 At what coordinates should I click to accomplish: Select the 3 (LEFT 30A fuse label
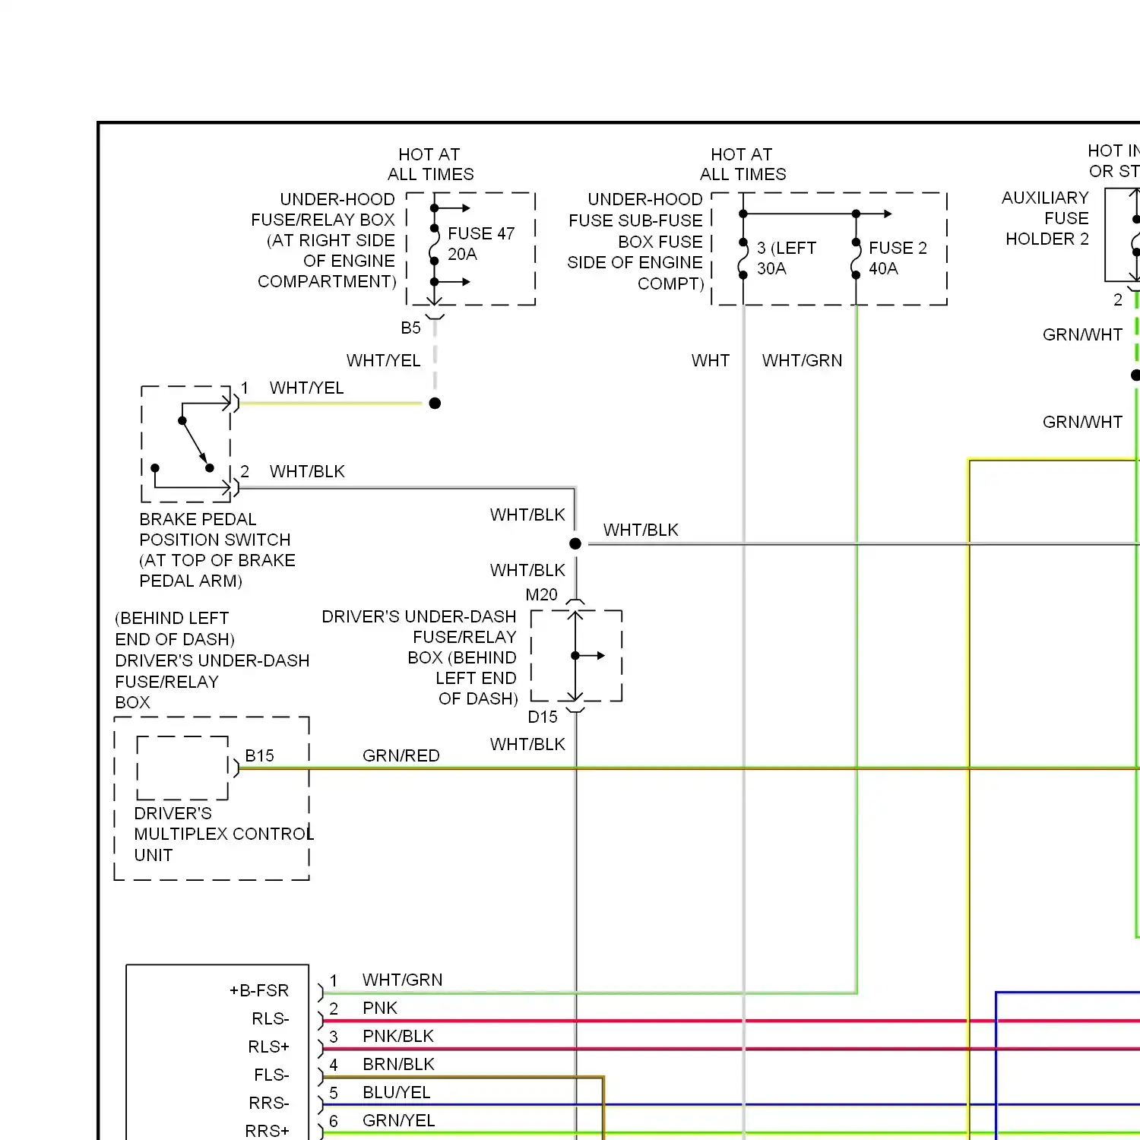coord(786,258)
